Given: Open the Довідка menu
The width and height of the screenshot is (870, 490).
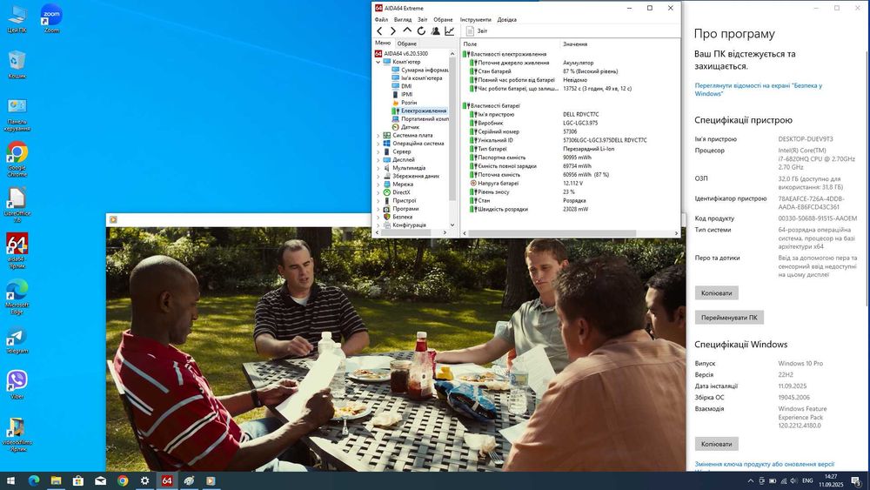Looking at the screenshot, I should pyautogui.click(x=507, y=19).
